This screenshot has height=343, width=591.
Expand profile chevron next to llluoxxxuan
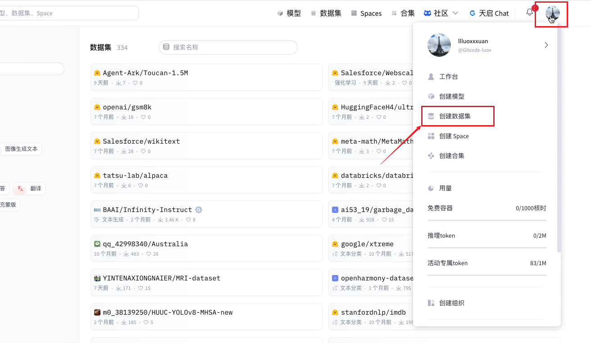[x=546, y=45]
